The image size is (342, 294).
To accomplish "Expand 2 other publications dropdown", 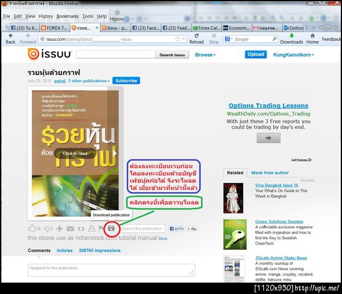I will tap(89, 81).
